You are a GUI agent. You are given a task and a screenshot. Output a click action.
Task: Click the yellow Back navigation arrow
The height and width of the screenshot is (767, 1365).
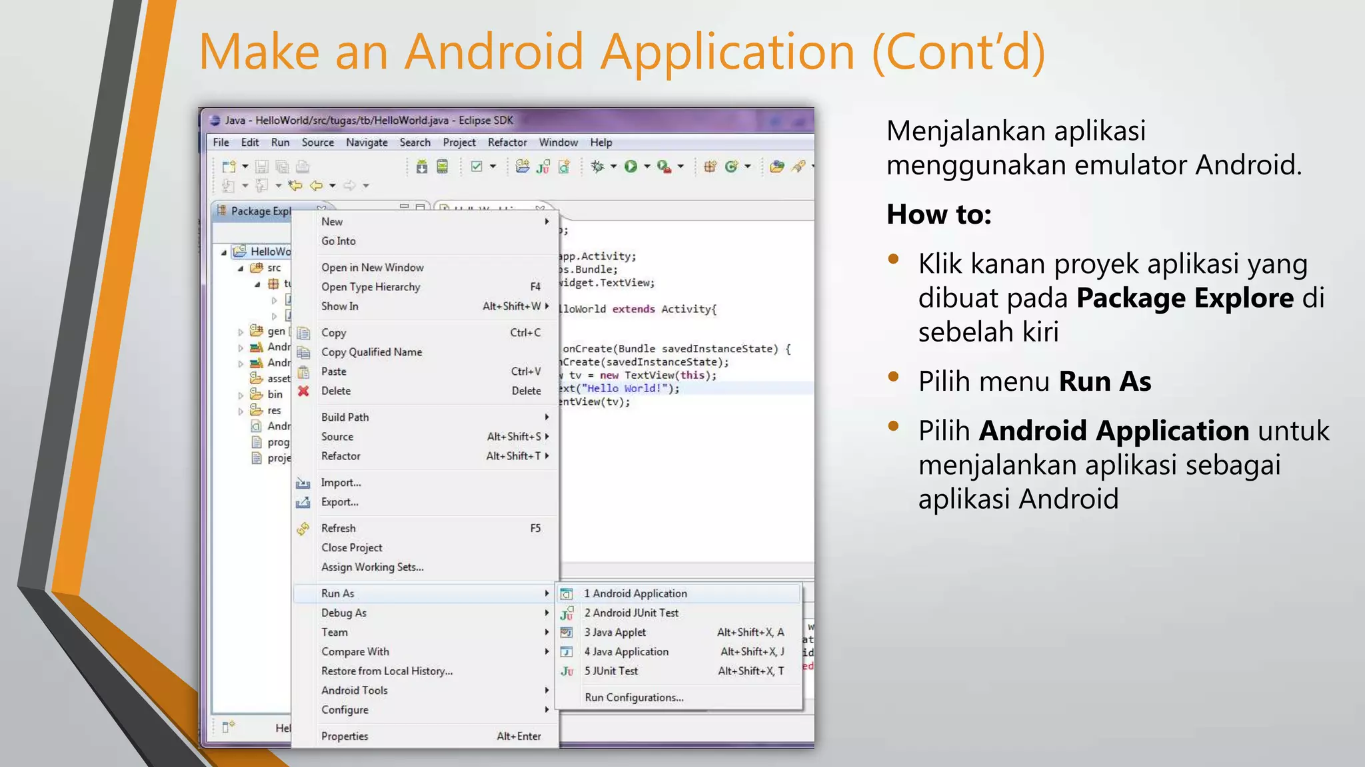click(316, 186)
